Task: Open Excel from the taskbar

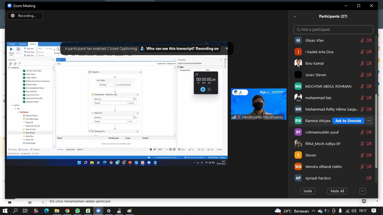Action: [x=88, y=211]
